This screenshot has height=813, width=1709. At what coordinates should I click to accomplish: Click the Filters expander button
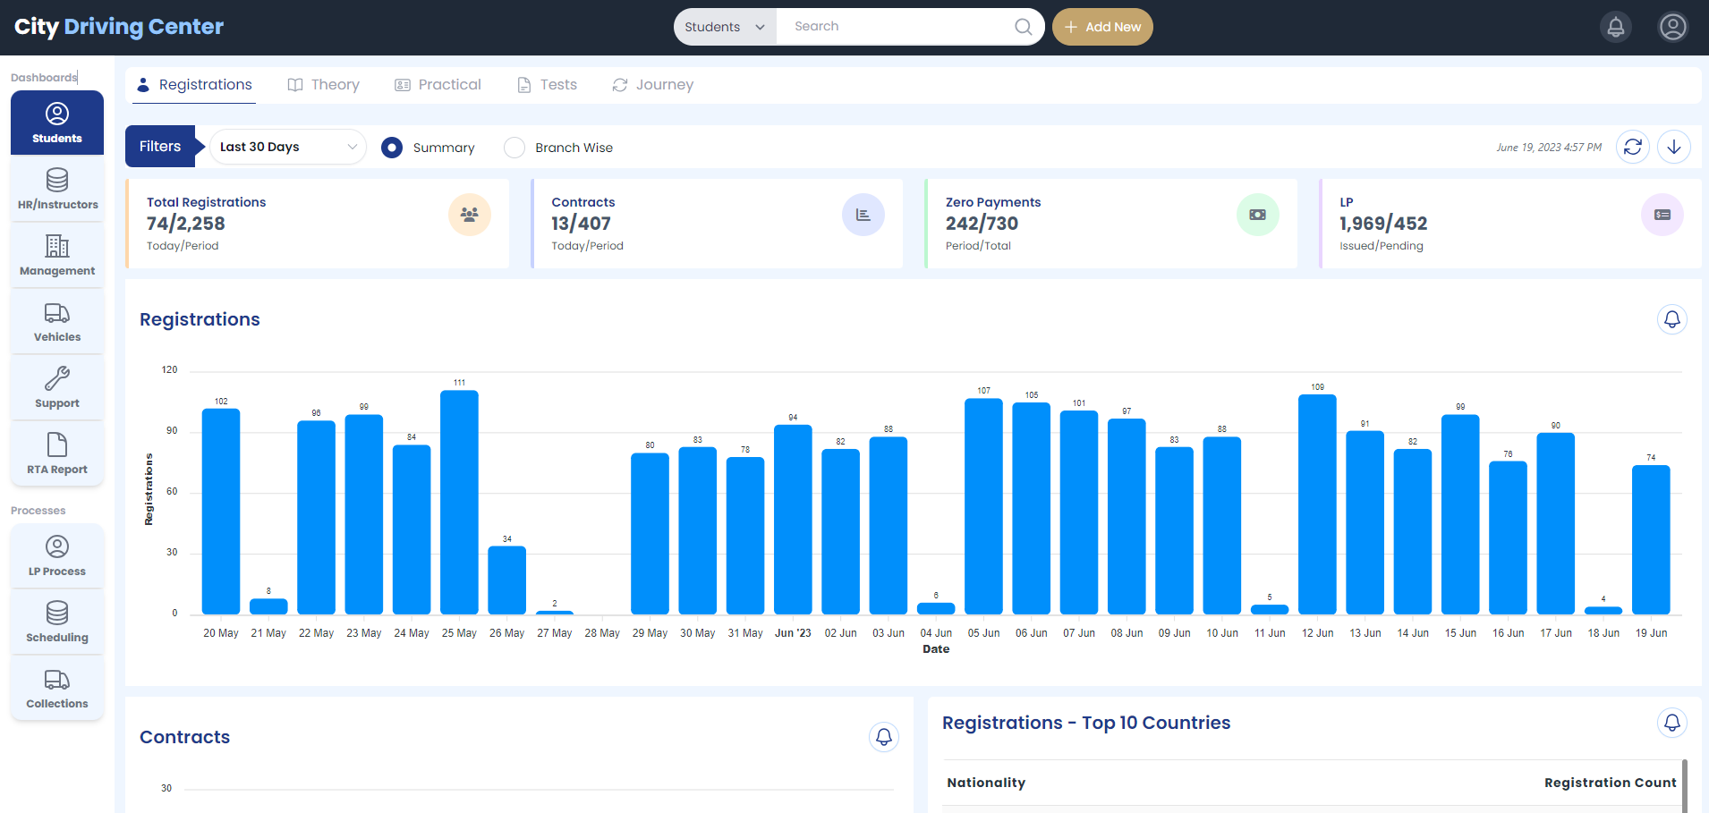point(161,147)
